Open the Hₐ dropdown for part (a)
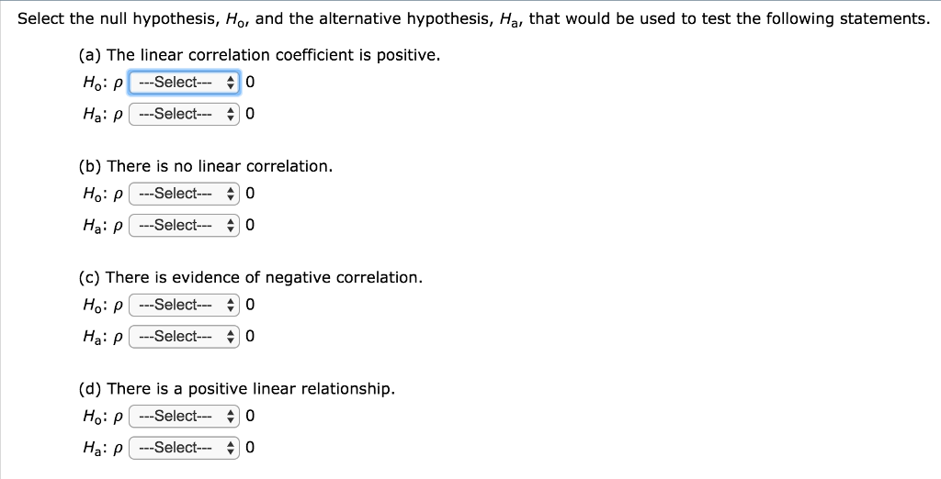The image size is (941, 479). (184, 114)
